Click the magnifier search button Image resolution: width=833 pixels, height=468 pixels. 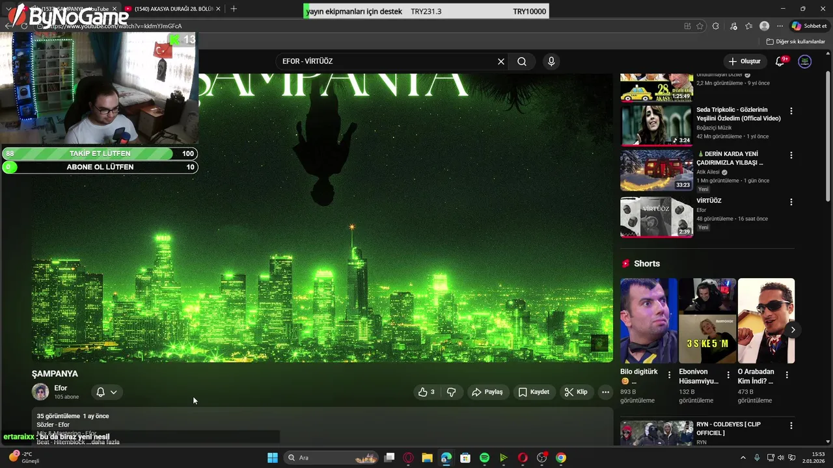point(522,61)
